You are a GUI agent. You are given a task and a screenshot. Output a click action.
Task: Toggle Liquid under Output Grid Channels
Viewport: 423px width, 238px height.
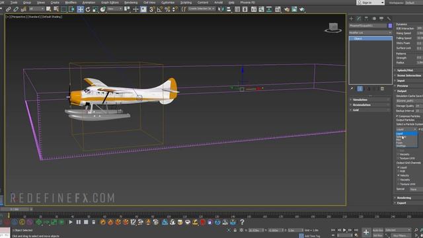tap(399, 167)
